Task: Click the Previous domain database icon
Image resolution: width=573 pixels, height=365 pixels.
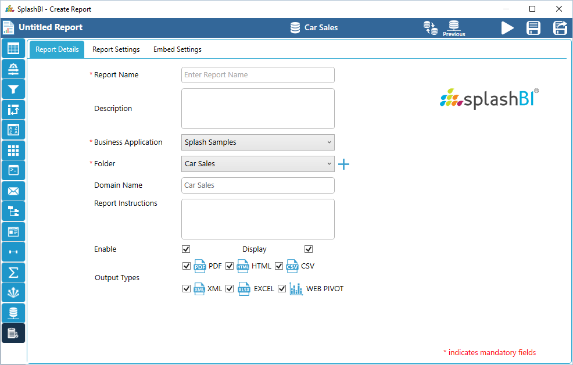Action: click(454, 28)
